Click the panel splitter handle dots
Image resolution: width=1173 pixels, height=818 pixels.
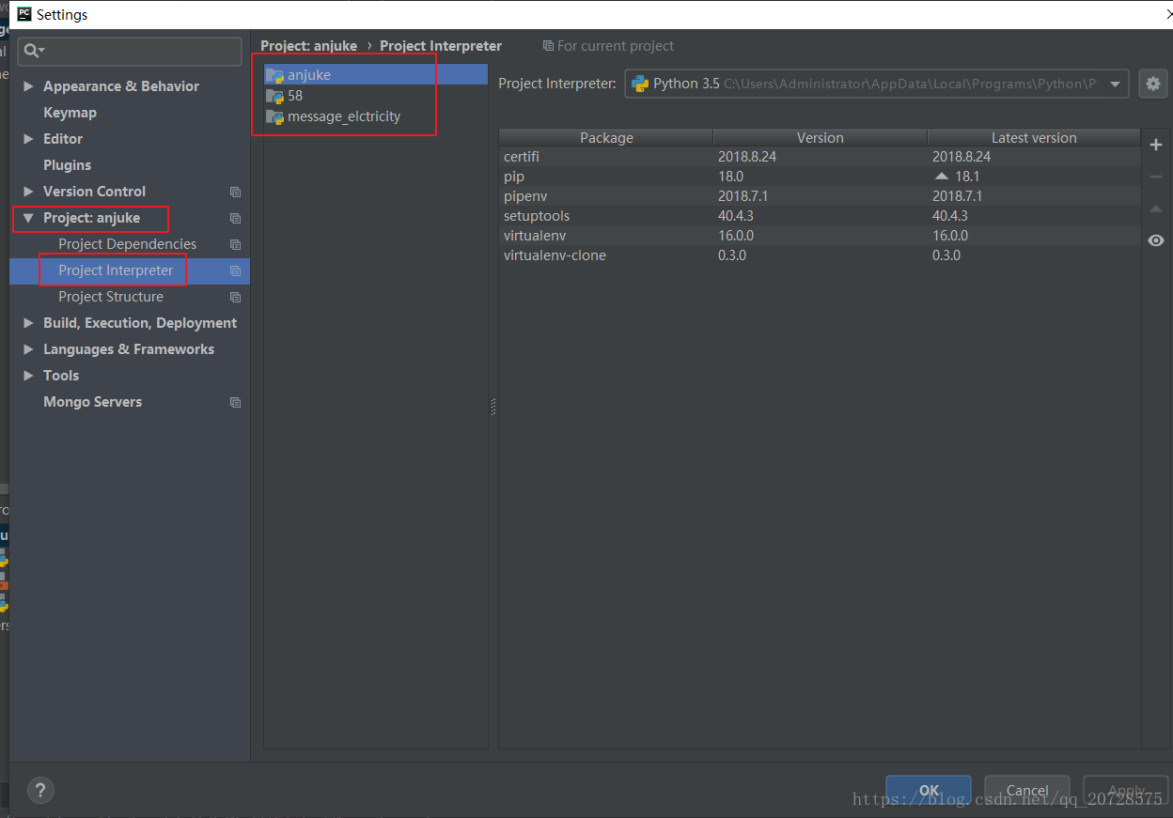[493, 407]
